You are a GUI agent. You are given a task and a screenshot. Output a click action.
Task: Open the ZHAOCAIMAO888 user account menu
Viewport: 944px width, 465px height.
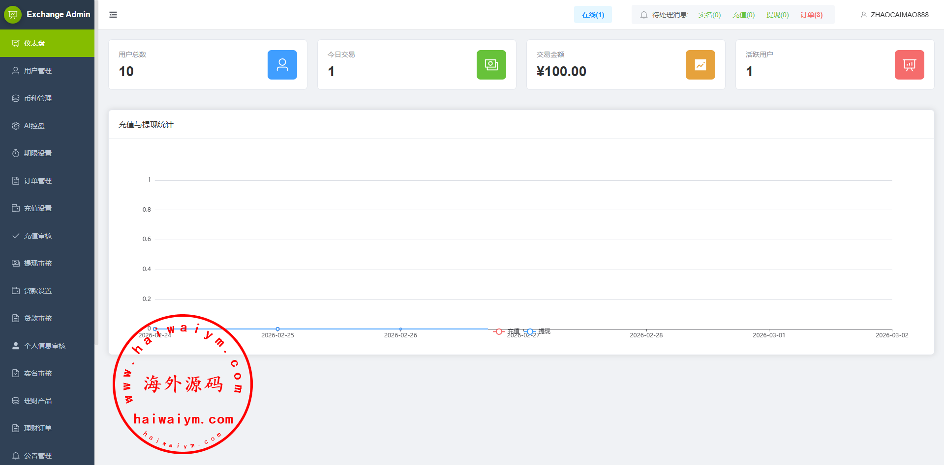pos(894,15)
